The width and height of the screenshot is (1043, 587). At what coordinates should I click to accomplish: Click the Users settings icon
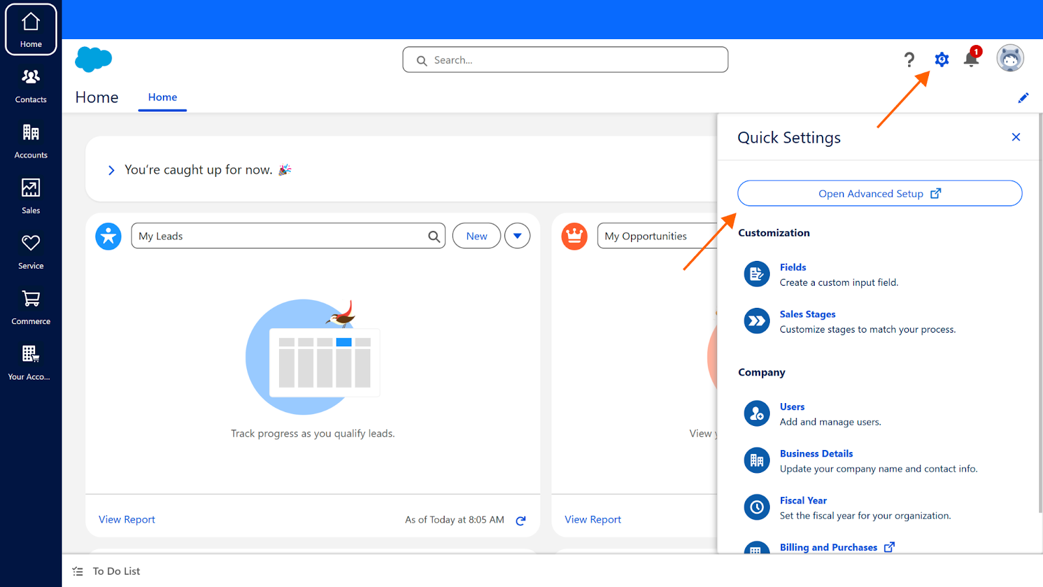[x=757, y=414]
